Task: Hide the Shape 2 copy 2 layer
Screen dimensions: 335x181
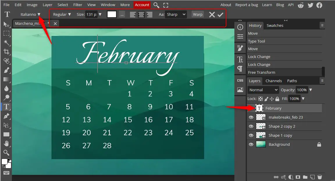Action: [x=251, y=126]
